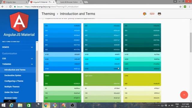
Task: Pick the Green 500 header swatch
Action: (x=62, y=79)
